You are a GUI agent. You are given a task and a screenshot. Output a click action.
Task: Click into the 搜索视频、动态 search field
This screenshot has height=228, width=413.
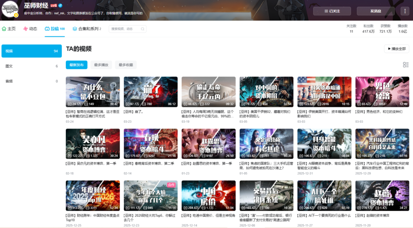coord(124,29)
